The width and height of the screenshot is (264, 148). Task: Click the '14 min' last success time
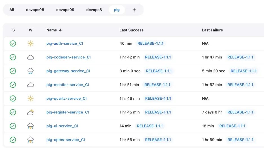pos(125,126)
